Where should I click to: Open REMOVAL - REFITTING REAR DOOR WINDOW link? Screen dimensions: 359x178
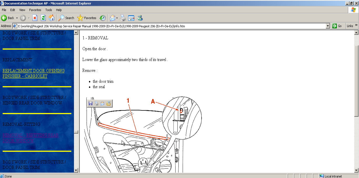[31, 138]
